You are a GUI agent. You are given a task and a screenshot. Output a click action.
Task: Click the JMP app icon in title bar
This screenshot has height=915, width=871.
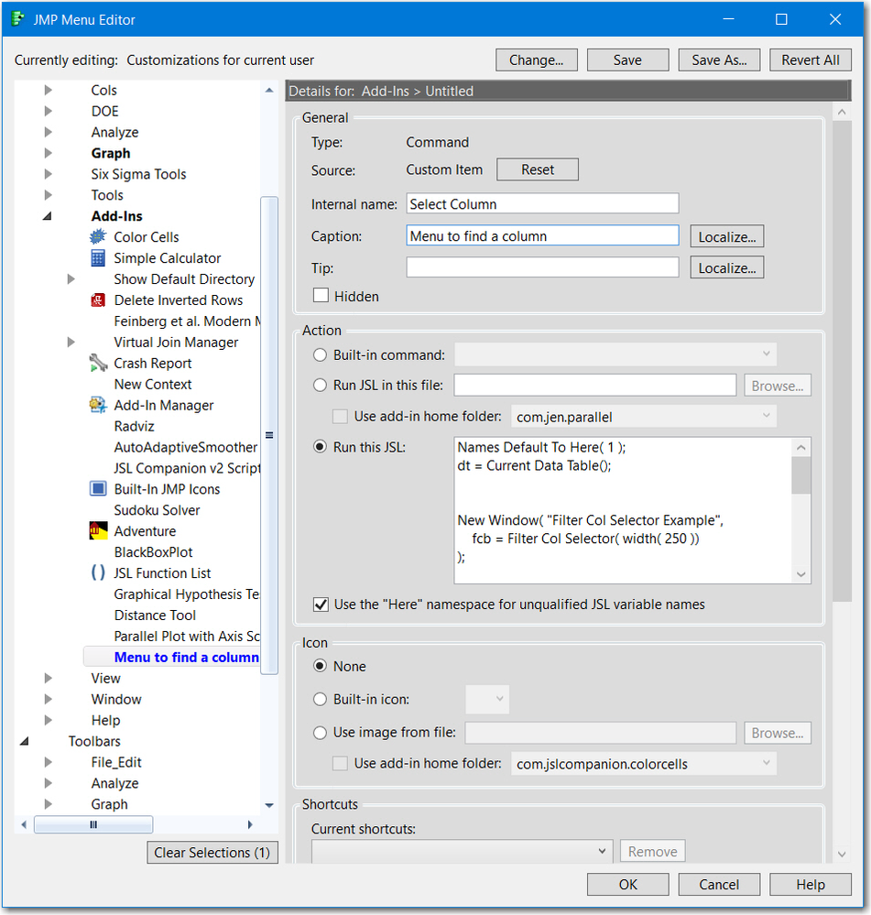[18, 19]
